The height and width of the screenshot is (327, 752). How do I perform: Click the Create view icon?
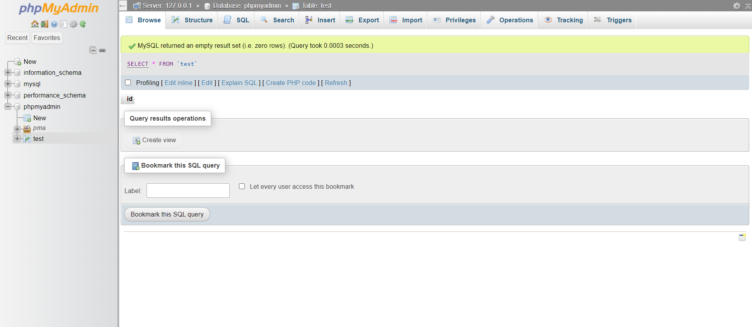click(136, 141)
